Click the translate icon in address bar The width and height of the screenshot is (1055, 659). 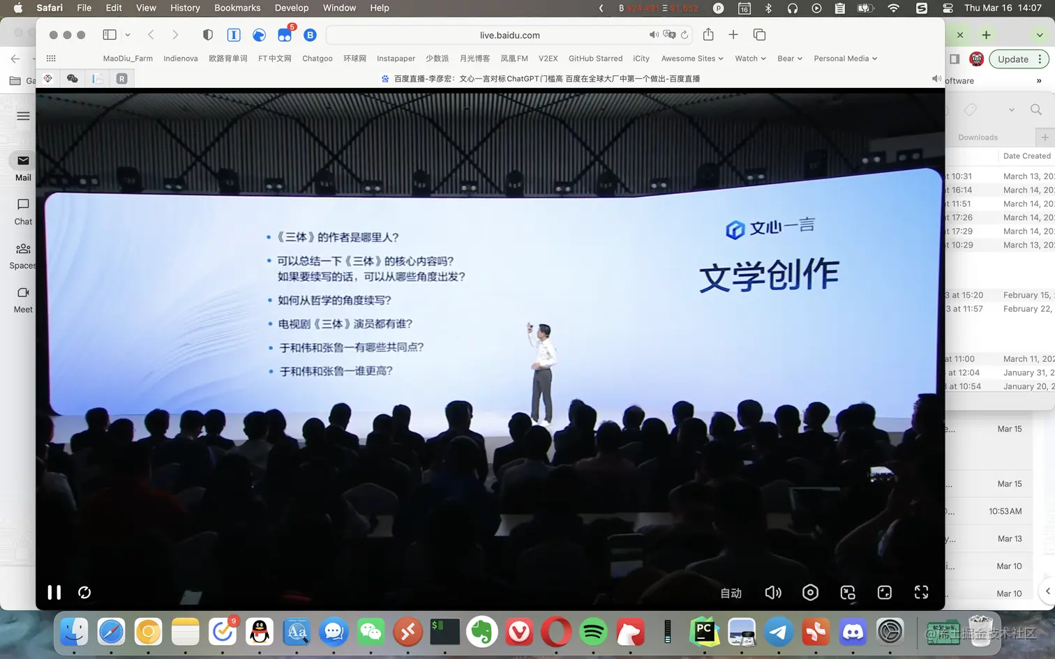669,35
